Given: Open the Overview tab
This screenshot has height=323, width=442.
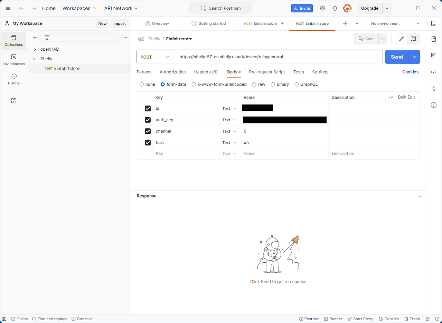Looking at the screenshot, I should 157,23.
